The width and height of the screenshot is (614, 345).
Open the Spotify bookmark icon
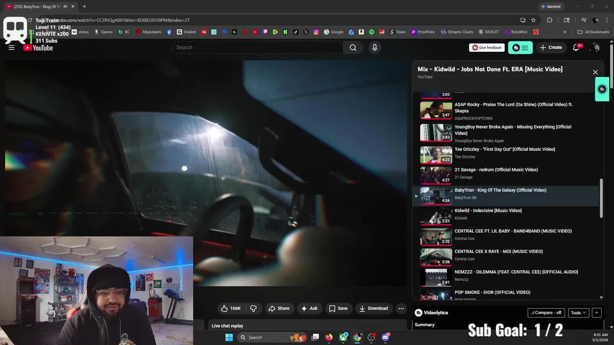(372, 32)
